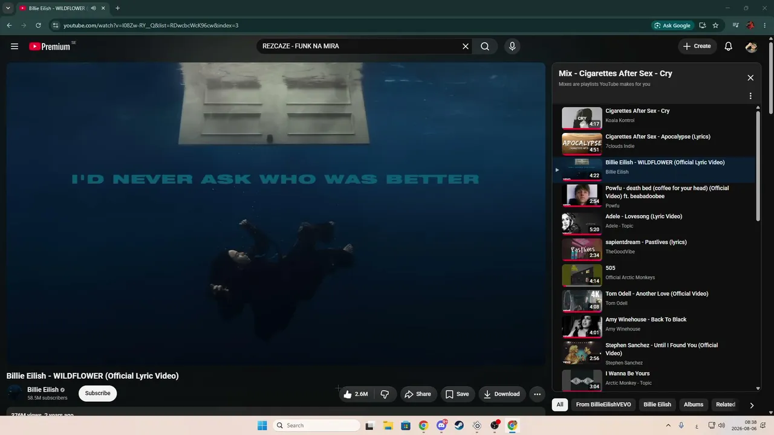This screenshot has width=774, height=435.
Task: Open the Chrome profile avatar
Action: click(750, 25)
